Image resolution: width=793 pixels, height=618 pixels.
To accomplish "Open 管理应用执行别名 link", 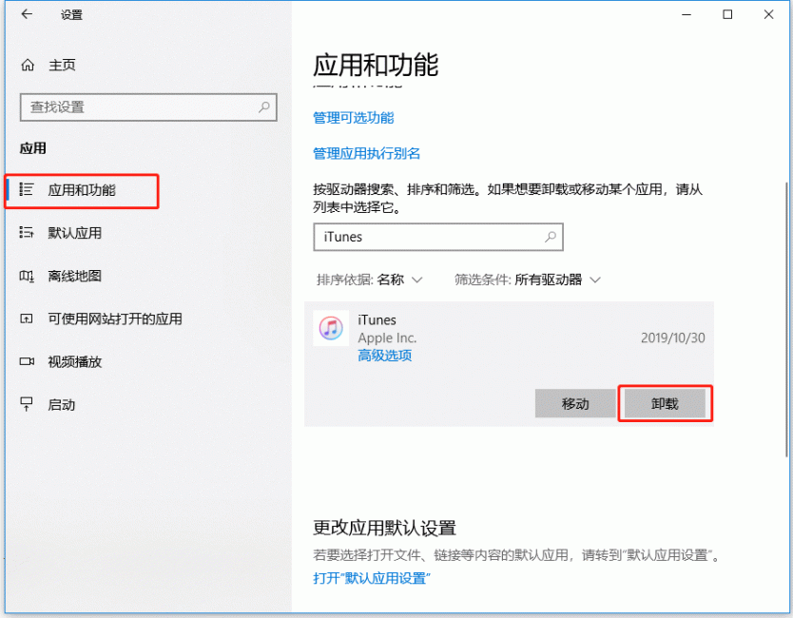I will [367, 153].
